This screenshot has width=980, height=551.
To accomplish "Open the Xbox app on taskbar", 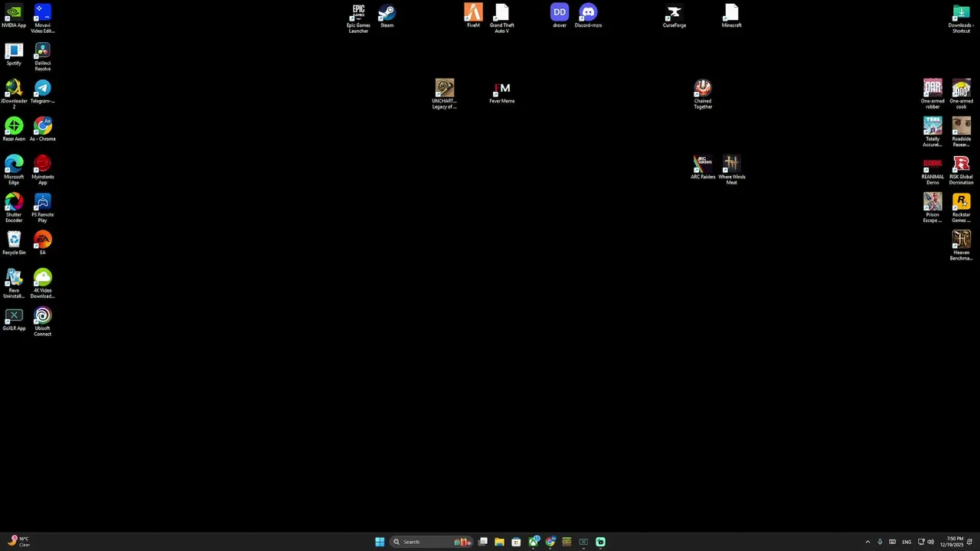I will [534, 542].
